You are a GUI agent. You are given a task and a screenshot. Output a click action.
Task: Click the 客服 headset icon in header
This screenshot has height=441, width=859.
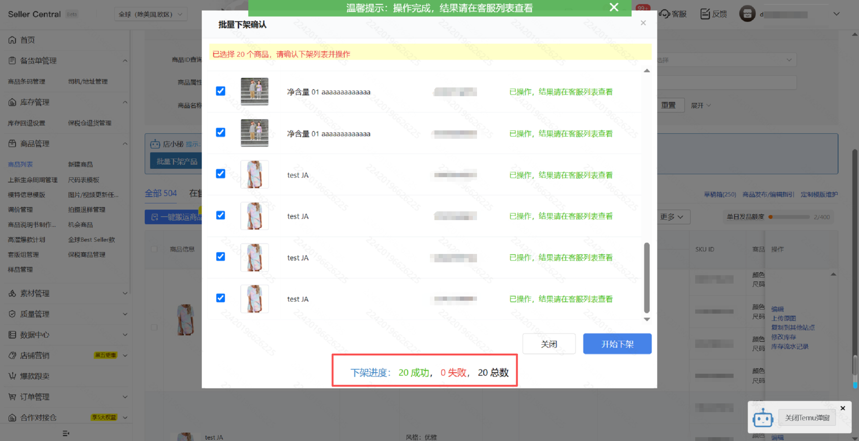pos(664,14)
